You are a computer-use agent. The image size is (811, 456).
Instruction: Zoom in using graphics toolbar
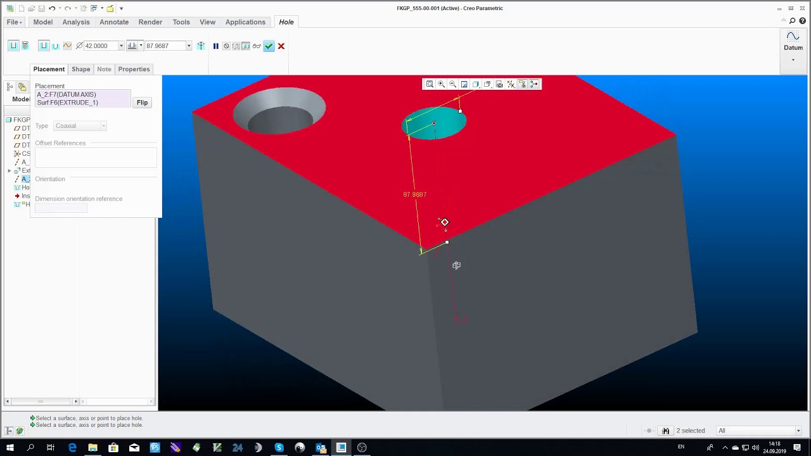click(x=441, y=84)
